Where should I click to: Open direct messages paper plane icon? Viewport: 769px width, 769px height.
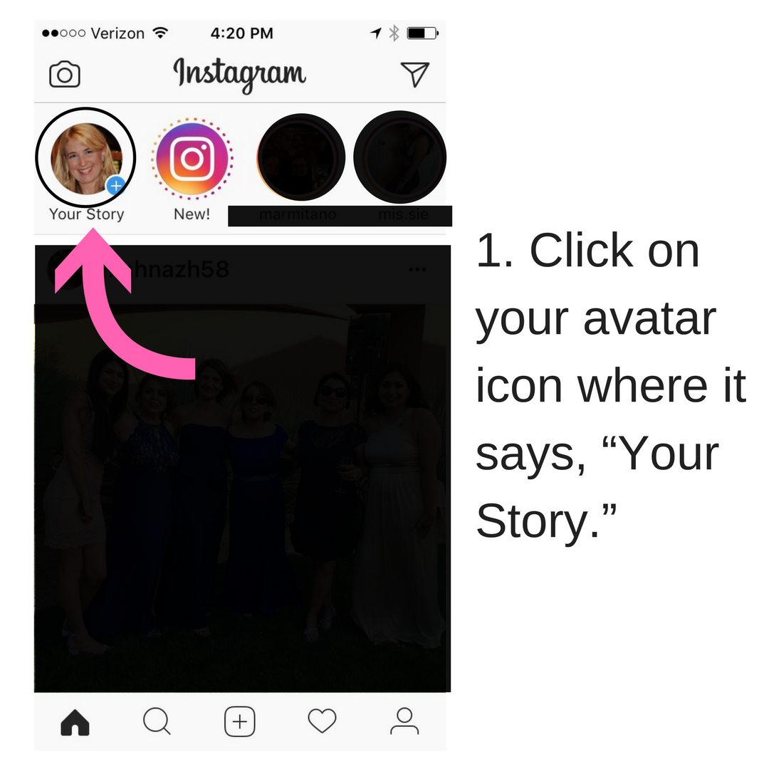click(x=415, y=74)
